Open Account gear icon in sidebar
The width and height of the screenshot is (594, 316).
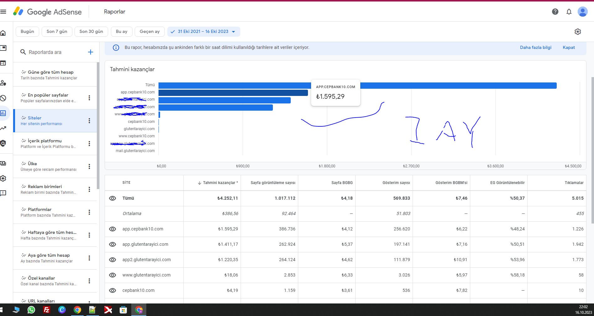click(x=3, y=178)
